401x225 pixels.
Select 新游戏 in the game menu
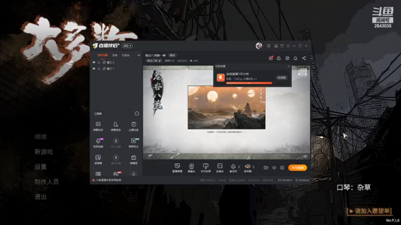[44, 152]
